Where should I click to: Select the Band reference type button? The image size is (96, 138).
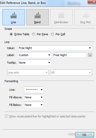click(x=38, y=17)
